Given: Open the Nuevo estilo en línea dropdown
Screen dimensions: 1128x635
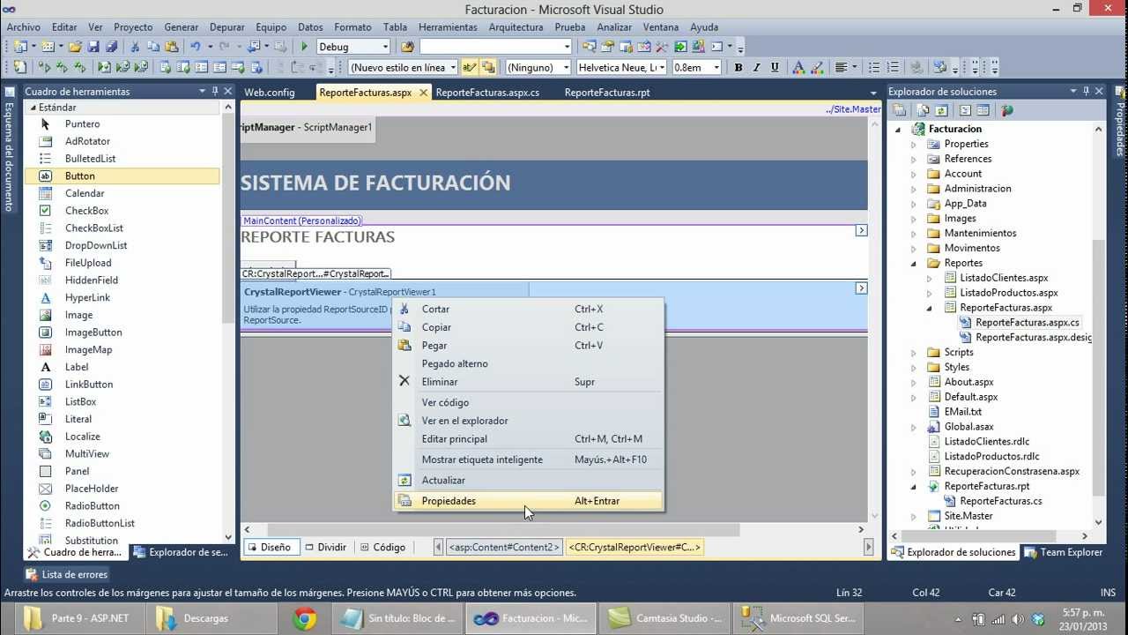Looking at the screenshot, I should pos(453,67).
